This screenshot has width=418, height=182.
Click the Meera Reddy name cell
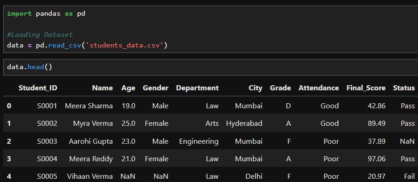click(x=91, y=159)
